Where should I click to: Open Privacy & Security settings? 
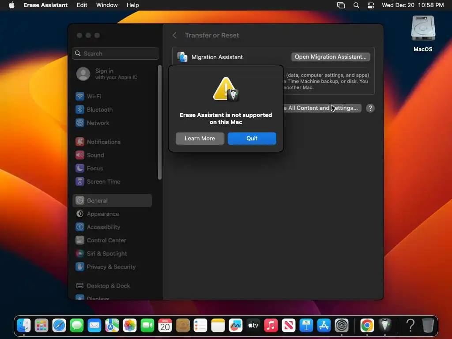point(113,267)
